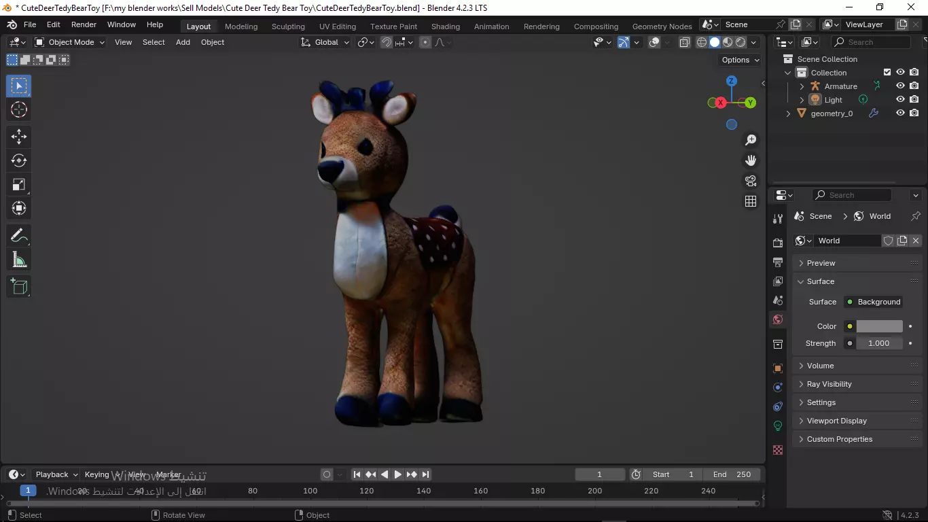Select the Rotate tool
The height and width of the screenshot is (522, 928).
19,160
